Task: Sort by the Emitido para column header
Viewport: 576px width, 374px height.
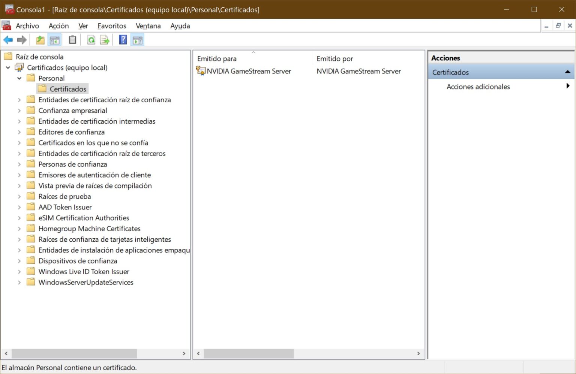Action: coord(253,58)
